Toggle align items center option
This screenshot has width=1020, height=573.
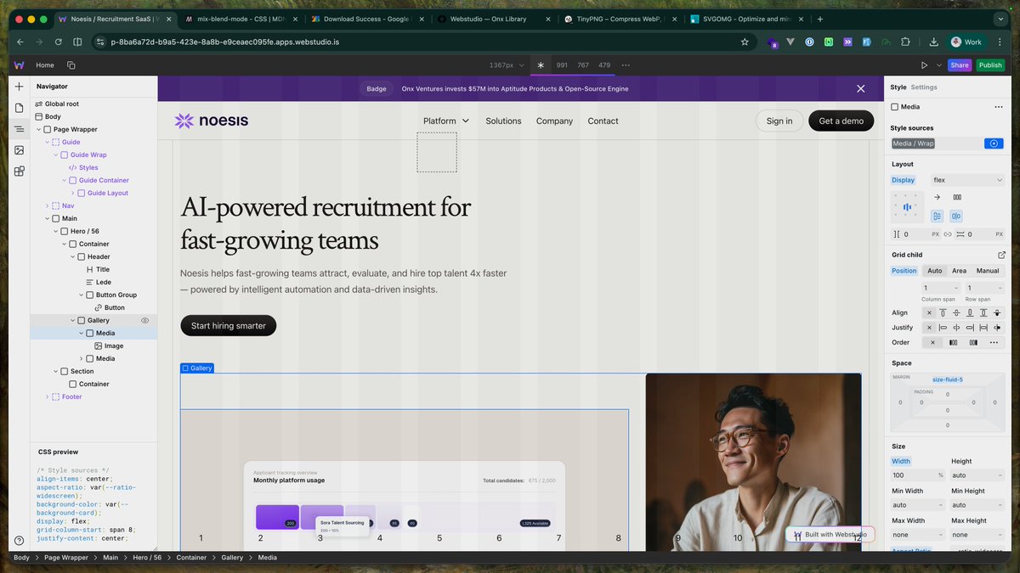point(937,216)
